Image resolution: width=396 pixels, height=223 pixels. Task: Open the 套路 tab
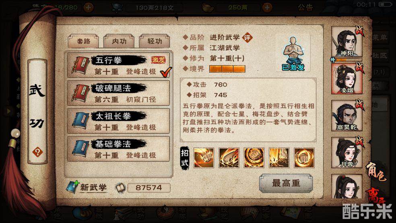83,41
